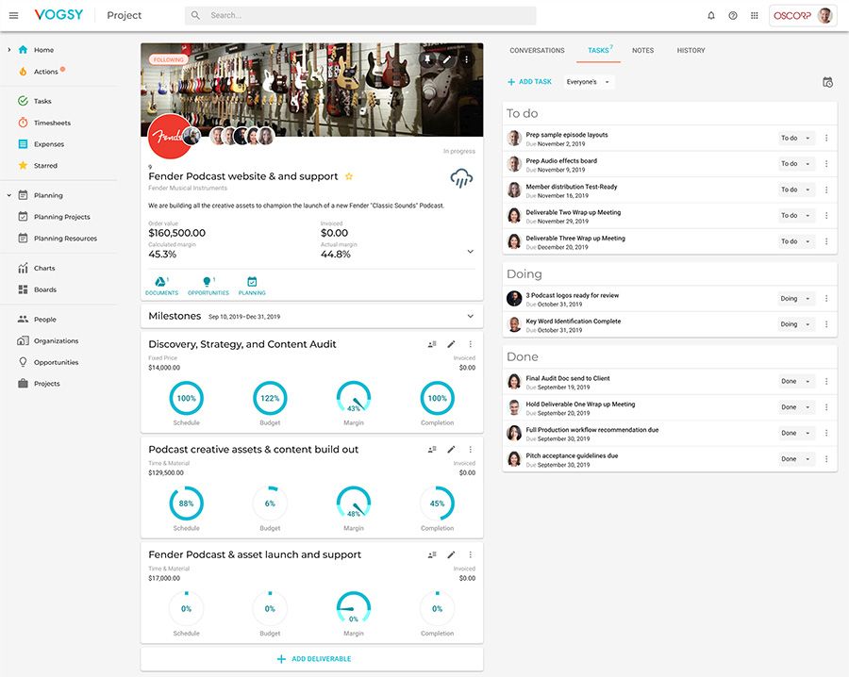This screenshot has height=677, width=849.
Task: Click Completion 45% gauge in Podcast creative assets
Action: point(437,504)
